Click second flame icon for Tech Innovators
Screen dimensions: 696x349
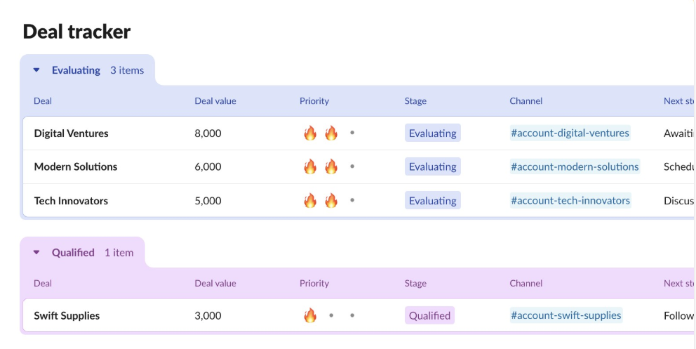click(331, 200)
